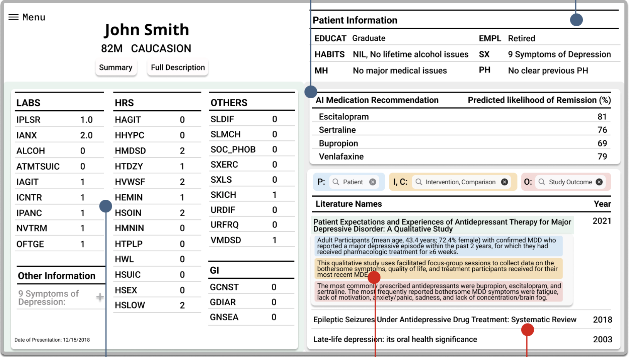Open the Summary view

[x=116, y=67]
